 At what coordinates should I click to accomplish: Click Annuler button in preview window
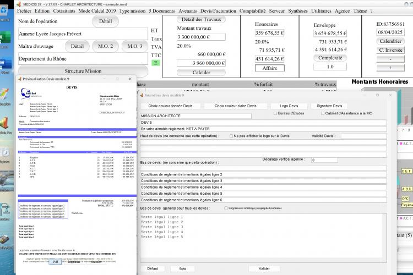coord(96,262)
